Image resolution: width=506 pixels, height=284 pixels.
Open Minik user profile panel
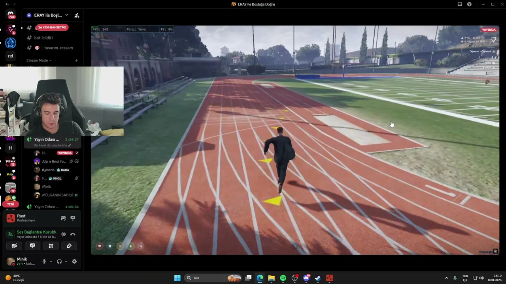tap(22, 262)
